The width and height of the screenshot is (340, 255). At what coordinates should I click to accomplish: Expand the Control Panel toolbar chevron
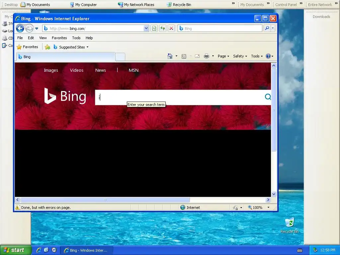click(x=301, y=3)
